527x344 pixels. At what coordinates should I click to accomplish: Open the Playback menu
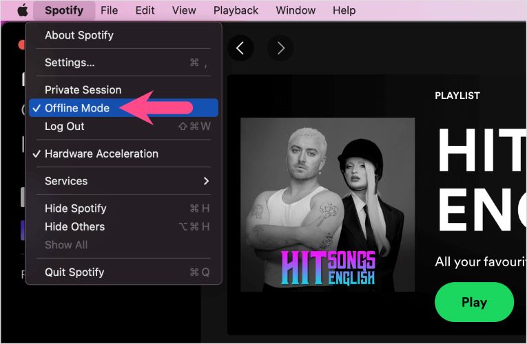236,10
